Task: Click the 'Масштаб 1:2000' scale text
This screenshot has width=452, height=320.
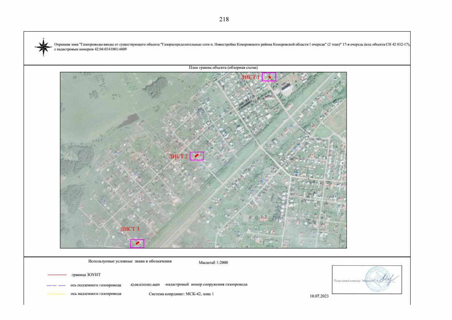Action: click(x=213, y=262)
